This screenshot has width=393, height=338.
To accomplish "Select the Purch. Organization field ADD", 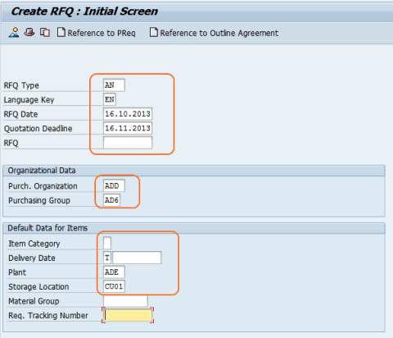I will [114, 186].
